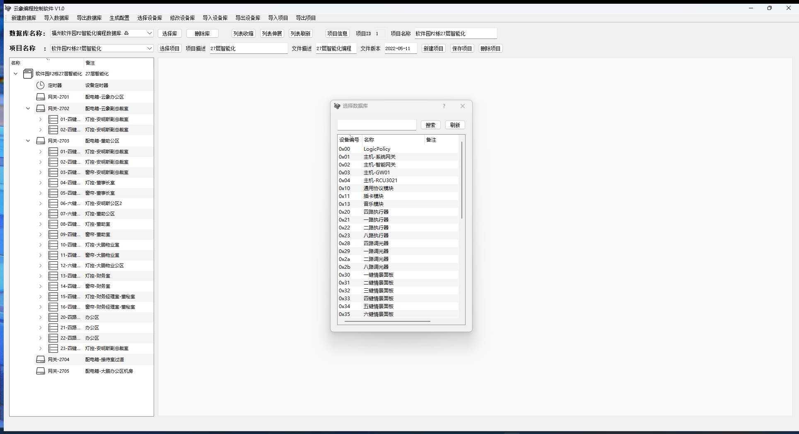
Task: Collapse the 网关-2703 tree node
Action: coord(28,141)
